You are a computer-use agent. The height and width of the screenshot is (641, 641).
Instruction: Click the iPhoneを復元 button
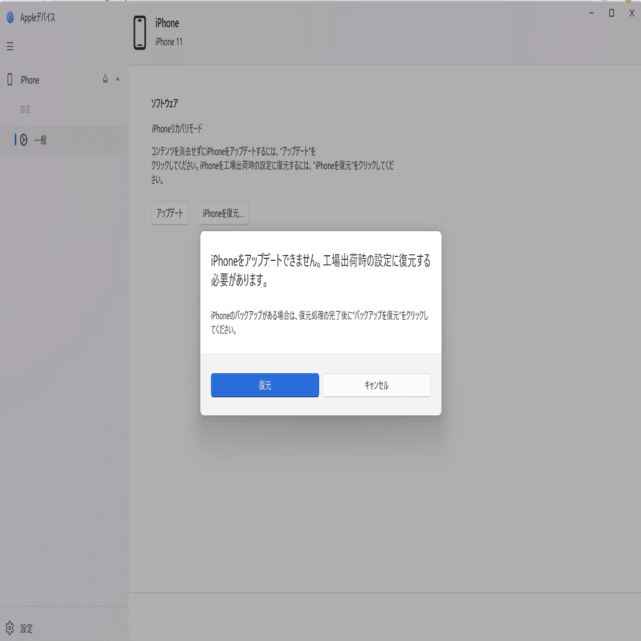tap(223, 213)
